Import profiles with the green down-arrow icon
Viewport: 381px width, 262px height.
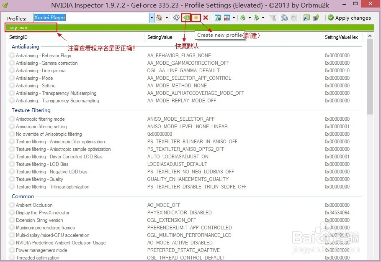tap(256, 18)
